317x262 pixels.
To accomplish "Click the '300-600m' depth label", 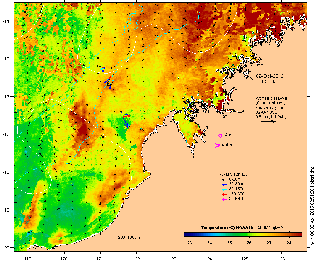I will [x=238, y=199].
